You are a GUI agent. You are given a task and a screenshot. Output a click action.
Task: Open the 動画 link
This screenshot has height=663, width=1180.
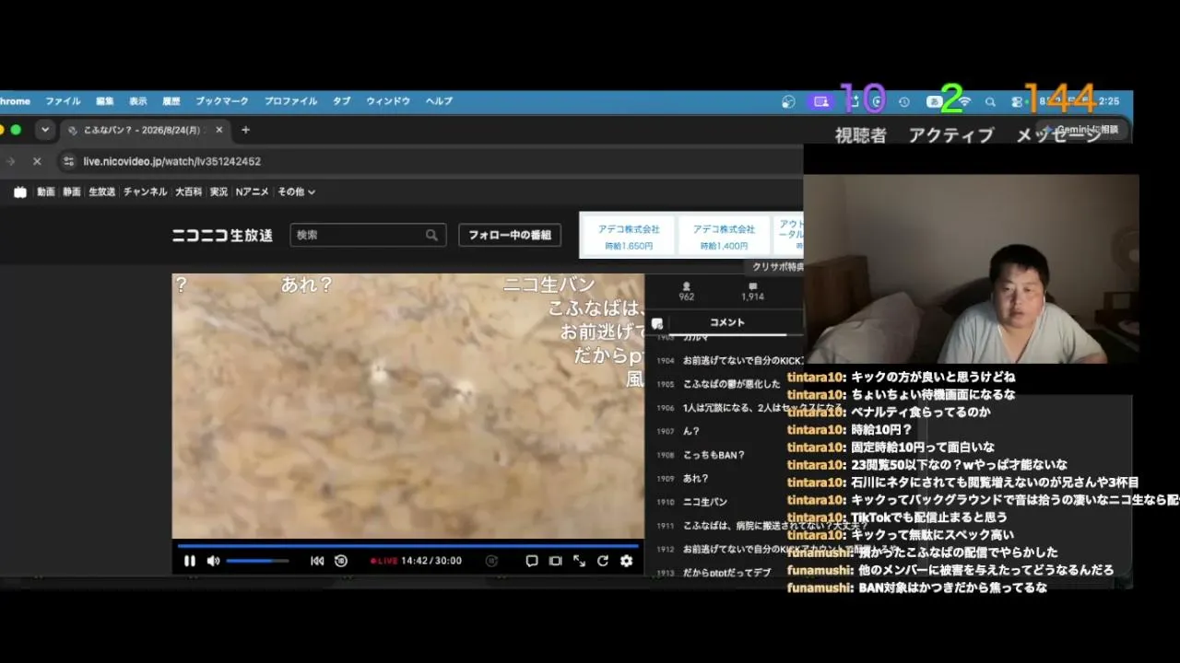(46, 192)
